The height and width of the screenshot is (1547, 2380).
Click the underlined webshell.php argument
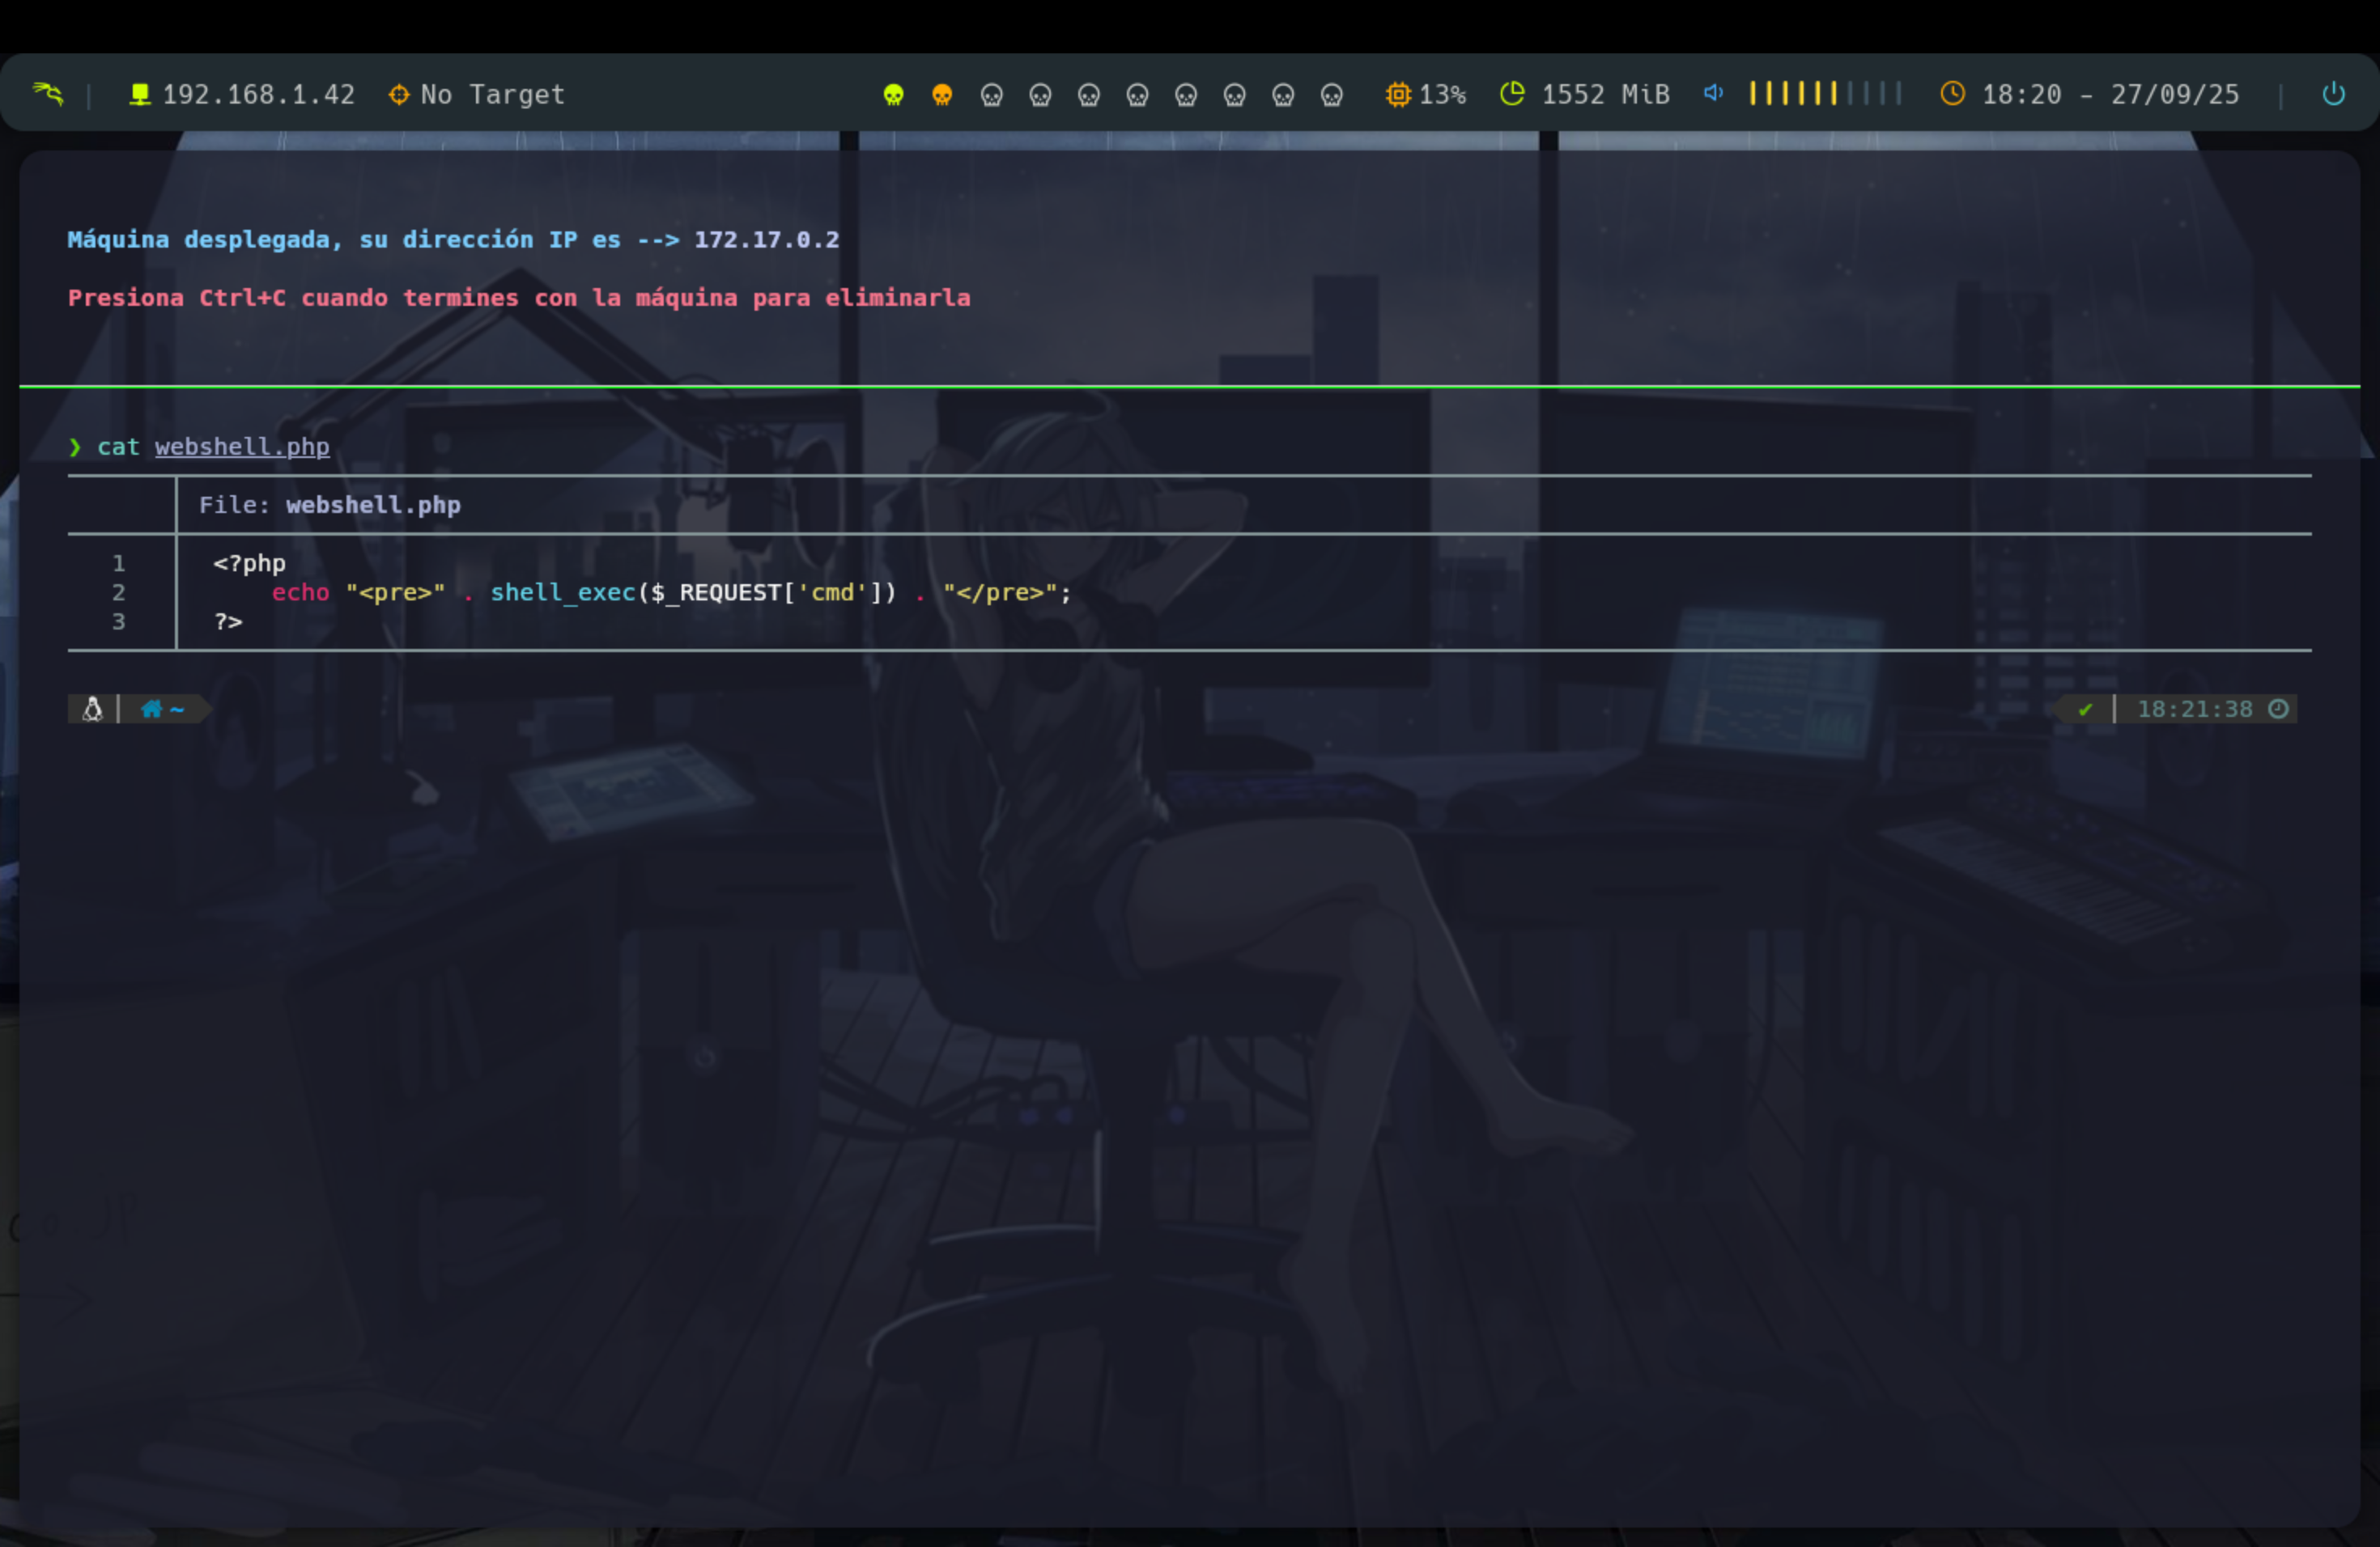[x=242, y=447]
